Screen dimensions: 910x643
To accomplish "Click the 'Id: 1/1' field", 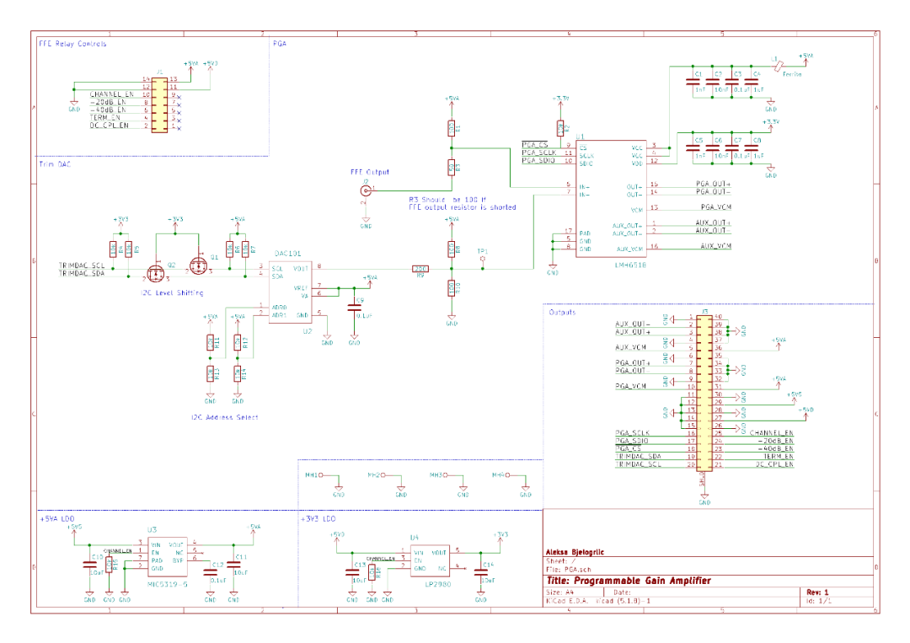I will [x=819, y=601].
